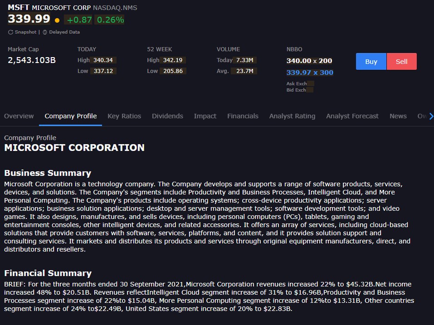Click the last price 339.99
434x325 pixels.
(x=29, y=19)
